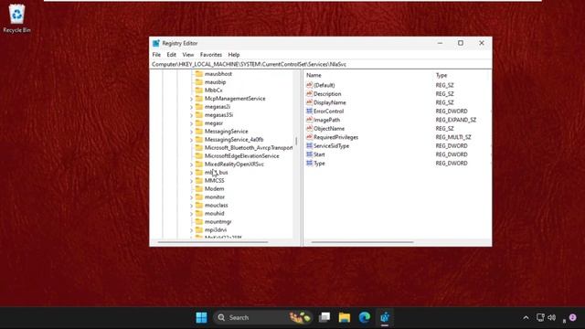The width and height of the screenshot is (585, 329).
Task: Click Registry Editor taskbar icon
Action: coord(385,317)
